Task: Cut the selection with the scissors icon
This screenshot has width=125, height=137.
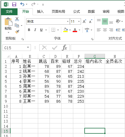Action: [x=17, y=19]
